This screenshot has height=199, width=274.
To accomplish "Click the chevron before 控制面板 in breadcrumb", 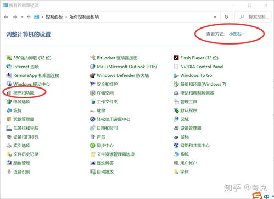I will 42,17.
